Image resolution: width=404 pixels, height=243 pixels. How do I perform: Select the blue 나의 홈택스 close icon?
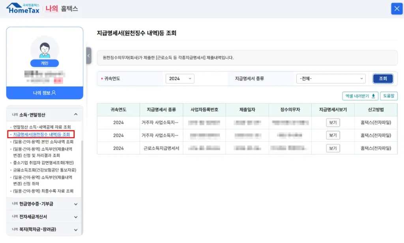(x=397, y=8)
